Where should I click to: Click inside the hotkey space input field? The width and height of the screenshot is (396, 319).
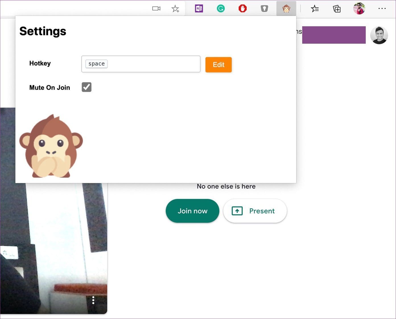point(141,64)
